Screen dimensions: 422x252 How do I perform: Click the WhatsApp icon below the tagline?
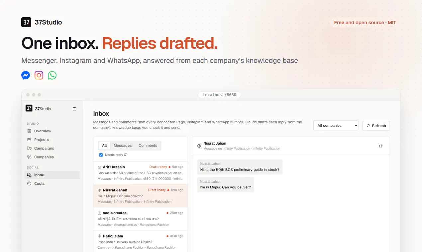tap(52, 75)
